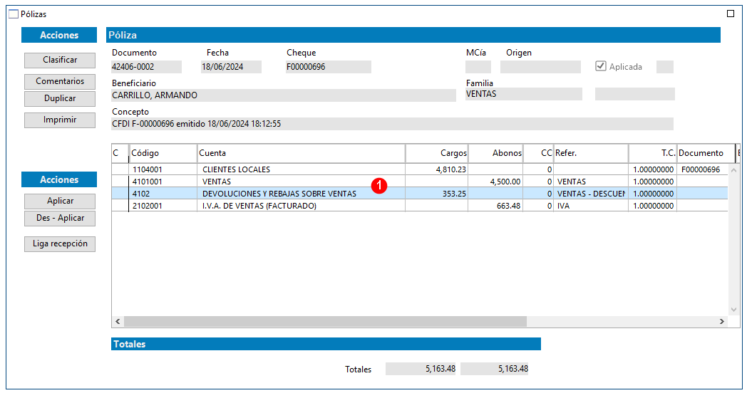Click VENTAS - DESCUEN reference cell

coord(591,194)
